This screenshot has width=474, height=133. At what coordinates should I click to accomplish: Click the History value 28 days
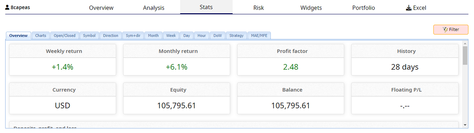point(405,67)
